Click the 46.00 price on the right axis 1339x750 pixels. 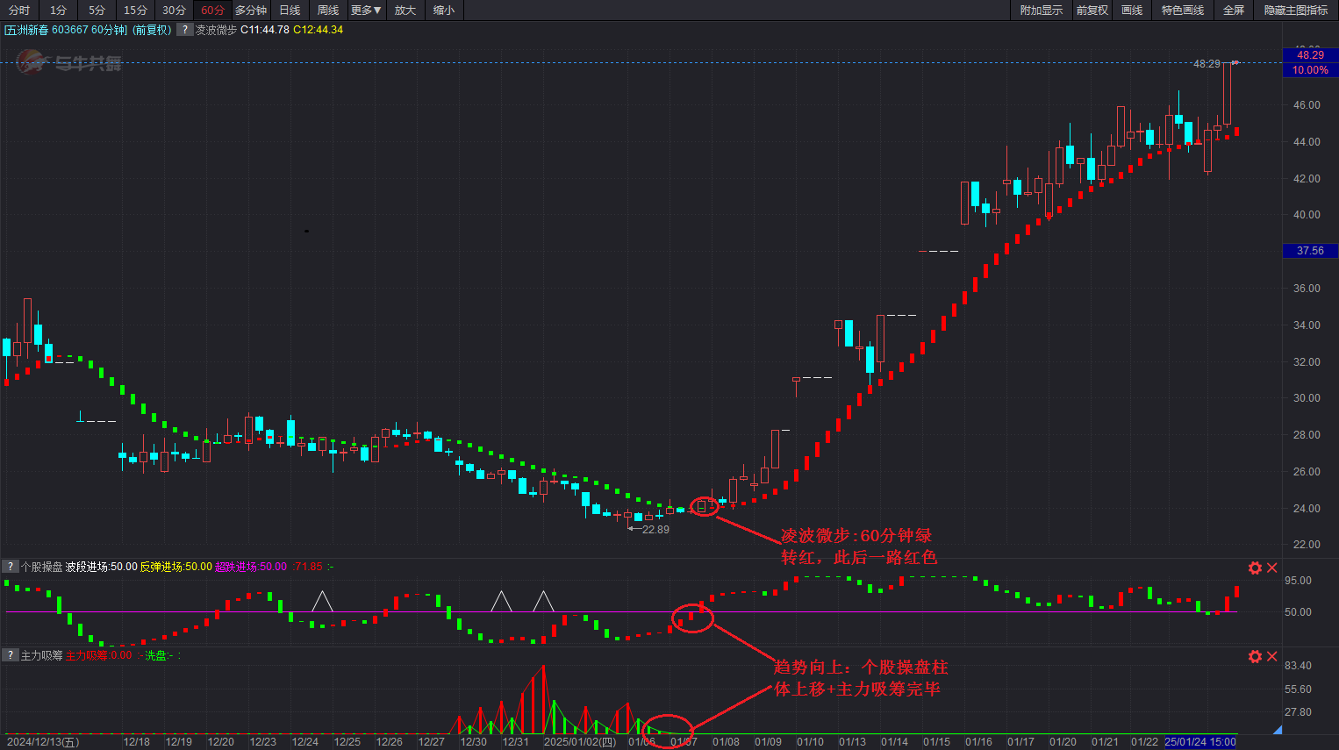[x=1307, y=105]
